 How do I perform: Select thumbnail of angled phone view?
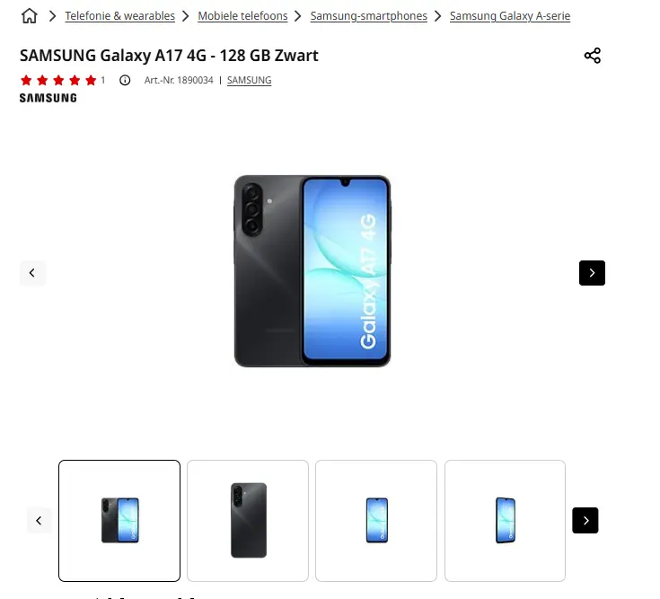(505, 521)
